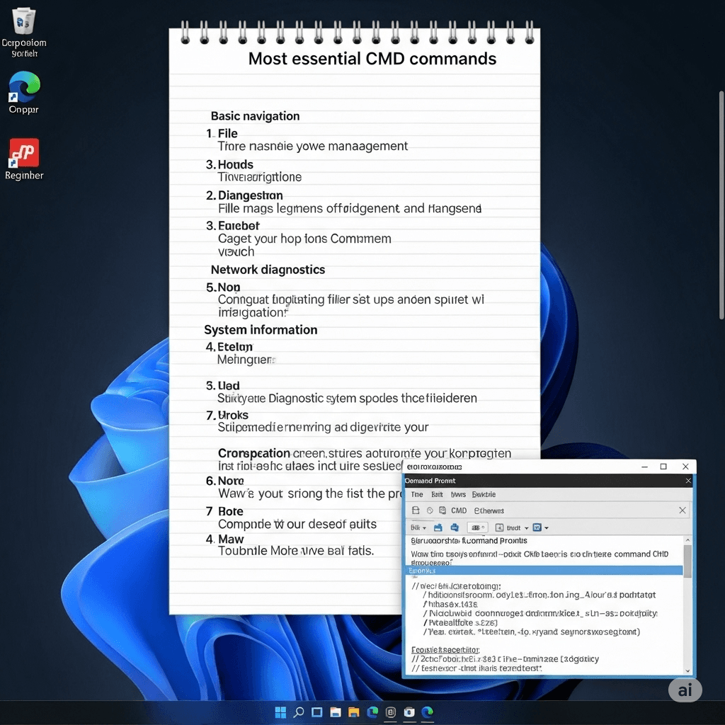Click the '5. Non' list entry
This screenshot has width=725, height=725.
point(223,287)
